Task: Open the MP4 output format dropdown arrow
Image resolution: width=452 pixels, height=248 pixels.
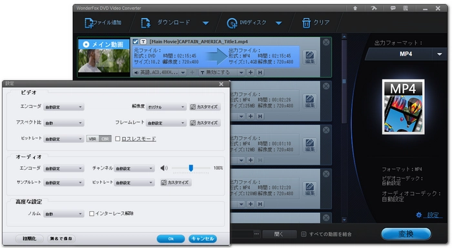Action: point(439,54)
